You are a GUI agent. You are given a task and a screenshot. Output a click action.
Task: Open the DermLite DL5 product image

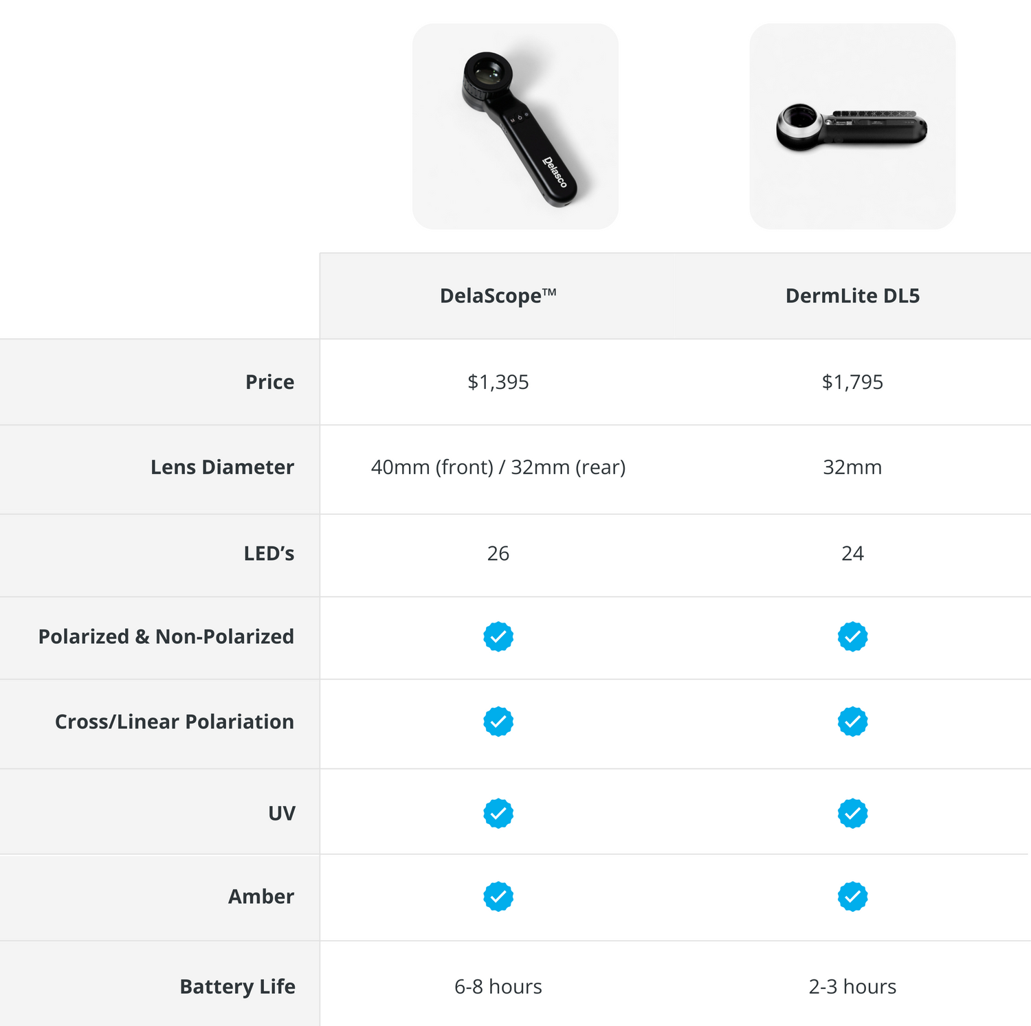click(x=852, y=126)
